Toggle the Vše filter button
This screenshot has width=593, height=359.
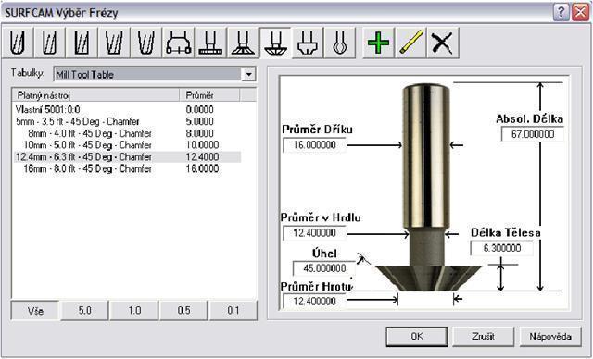click(x=35, y=310)
